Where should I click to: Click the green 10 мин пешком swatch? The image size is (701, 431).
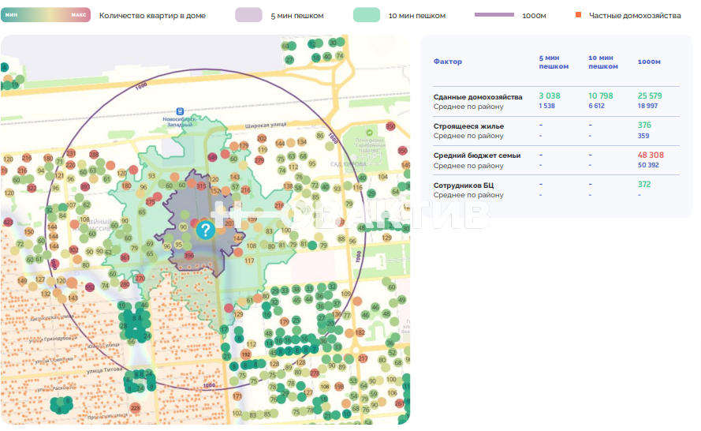[366, 15]
